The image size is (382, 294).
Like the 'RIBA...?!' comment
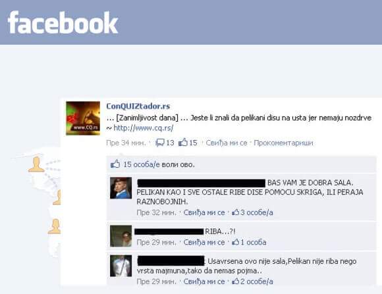coord(204,243)
